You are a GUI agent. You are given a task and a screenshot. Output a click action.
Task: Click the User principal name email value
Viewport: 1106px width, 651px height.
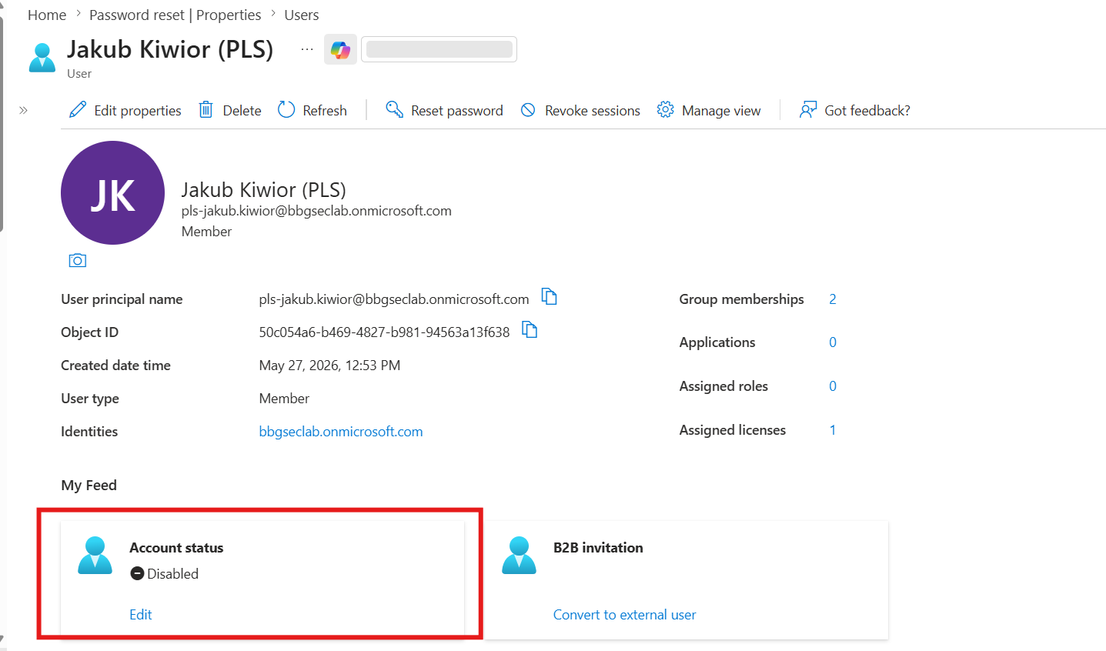tap(394, 299)
